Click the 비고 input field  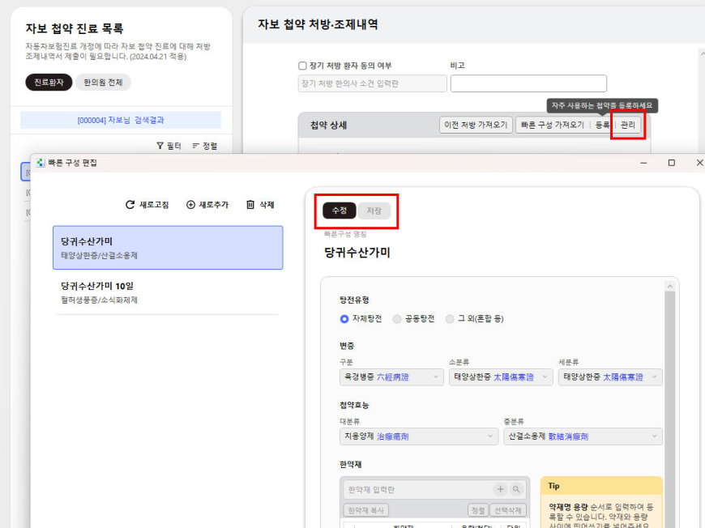(x=528, y=83)
